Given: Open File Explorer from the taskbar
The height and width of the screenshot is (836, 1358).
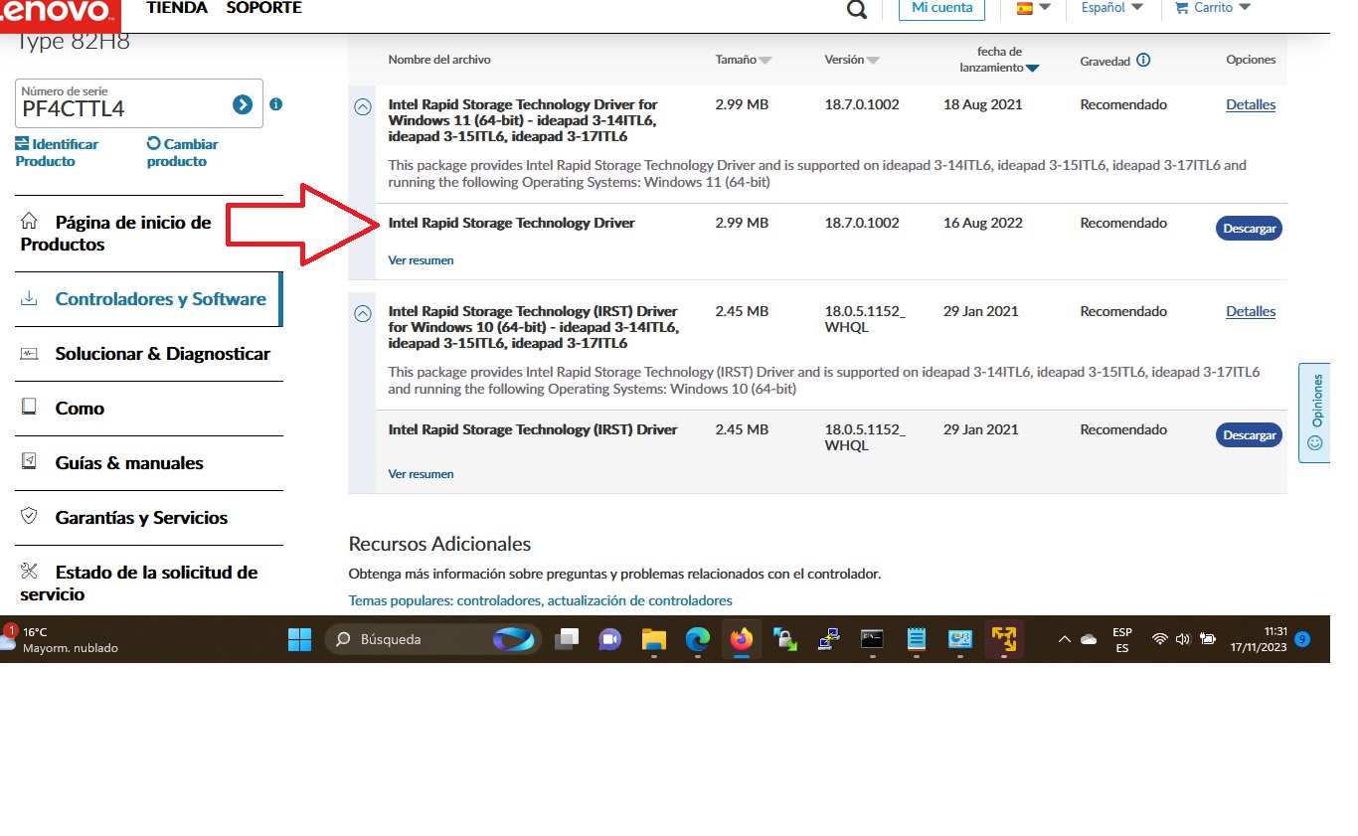Looking at the screenshot, I should pos(653,639).
